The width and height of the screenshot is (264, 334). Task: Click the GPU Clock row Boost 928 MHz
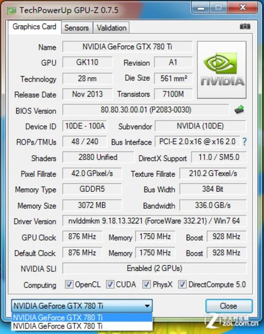(227, 237)
